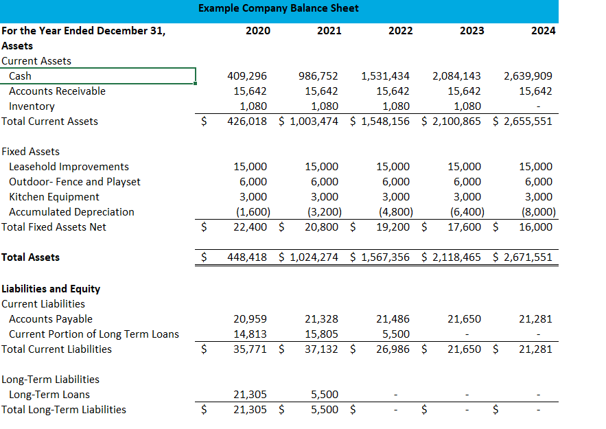Click the For the Year Ended header
This screenshot has height=429, width=606.
pyautogui.click(x=84, y=31)
